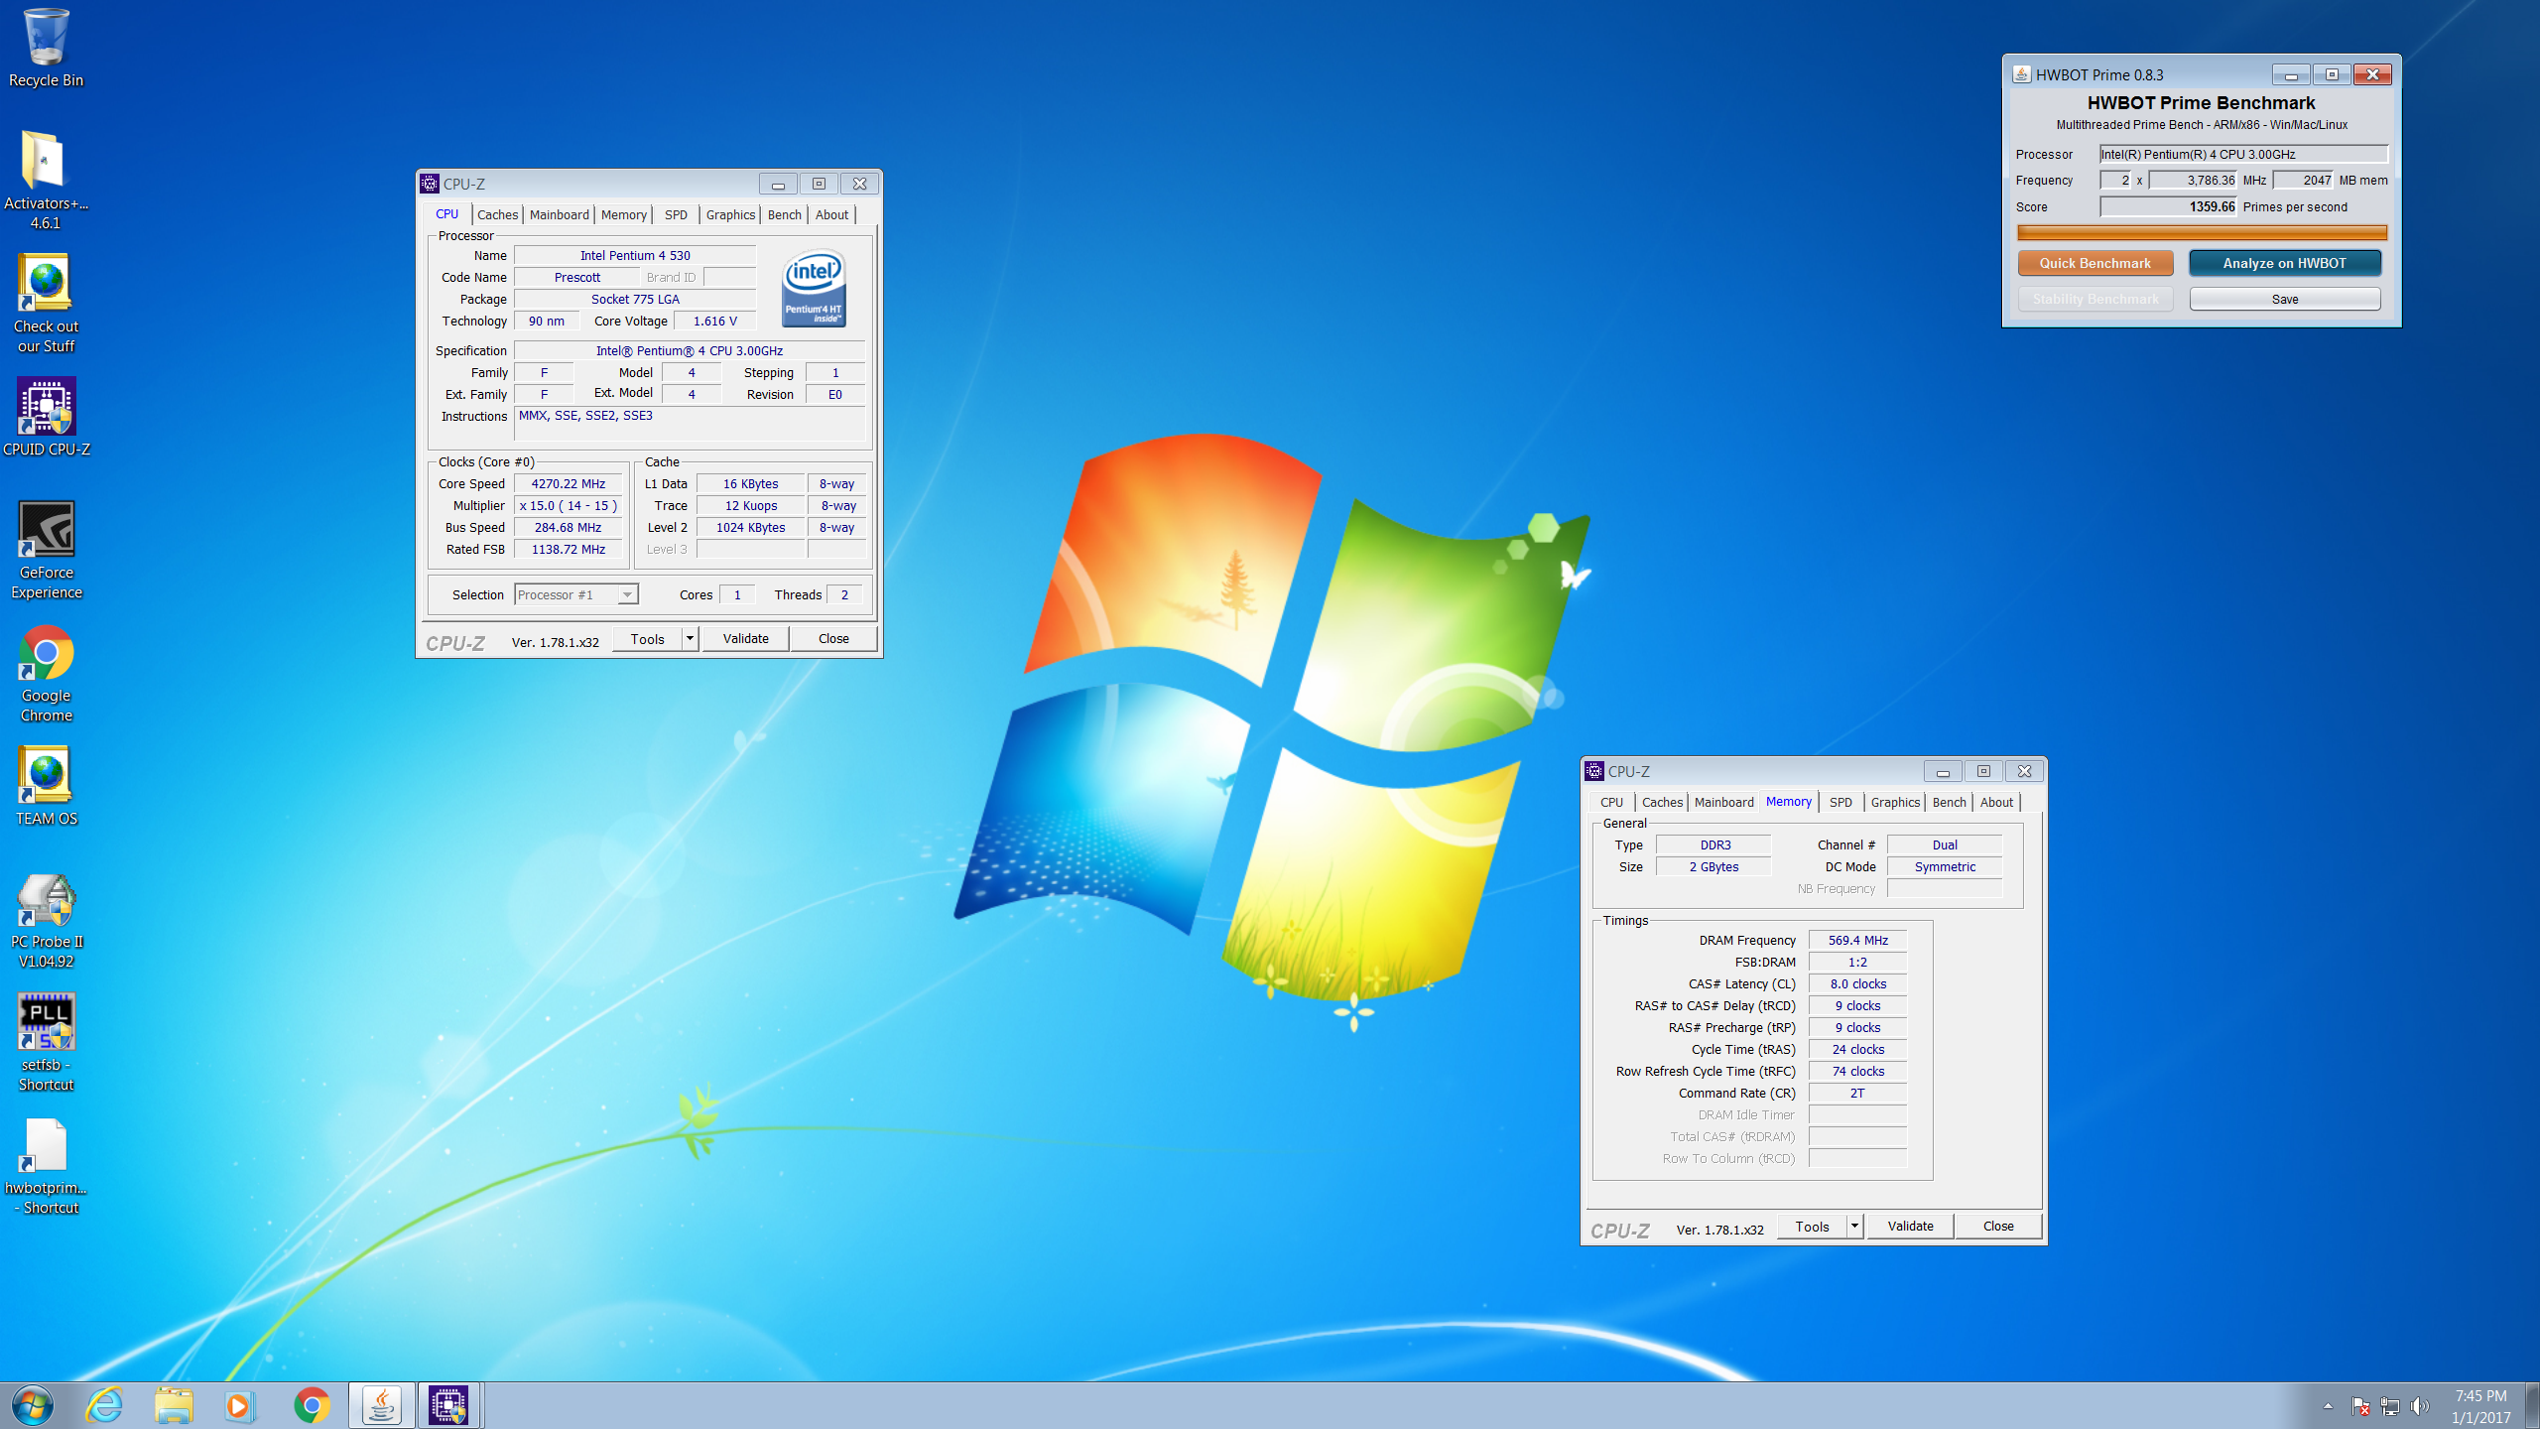Image resolution: width=2540 pixels, height=1429 pixels.
Task: Open the hwbotprime Shortcut desktop icon
Action: [46, 1166]
